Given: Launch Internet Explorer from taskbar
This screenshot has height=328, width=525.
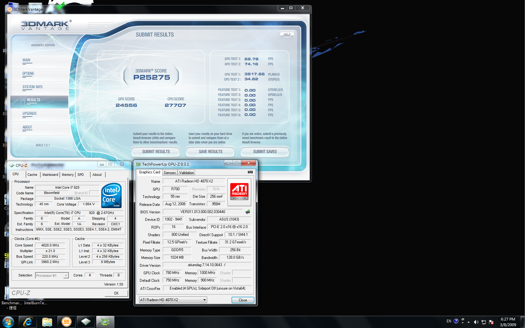Looking at the screenshot, I should click(27, 322).
